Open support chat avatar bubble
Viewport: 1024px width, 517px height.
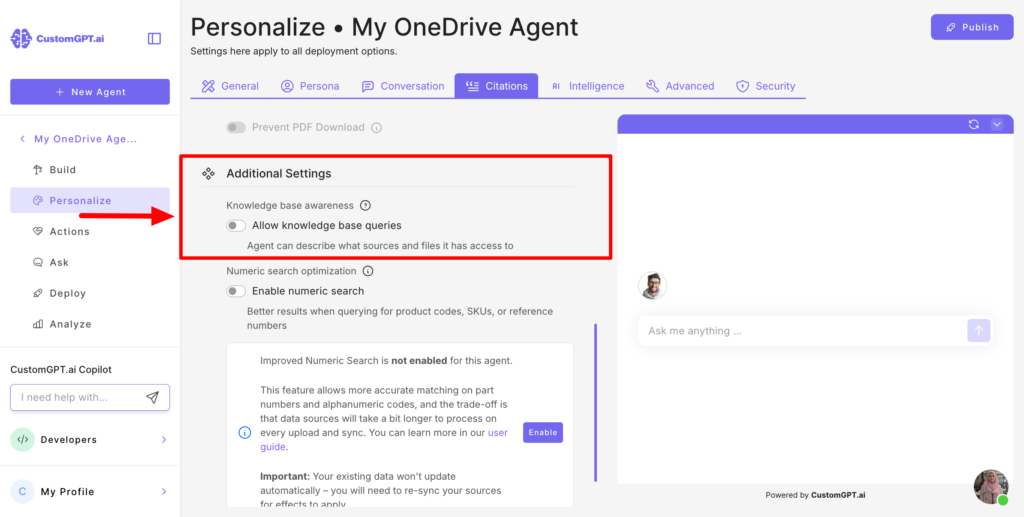[991, 487]
